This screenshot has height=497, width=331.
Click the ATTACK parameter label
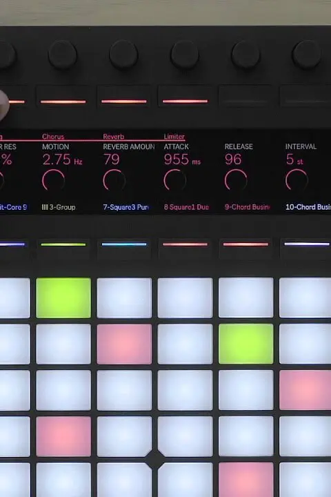(176, 147)
